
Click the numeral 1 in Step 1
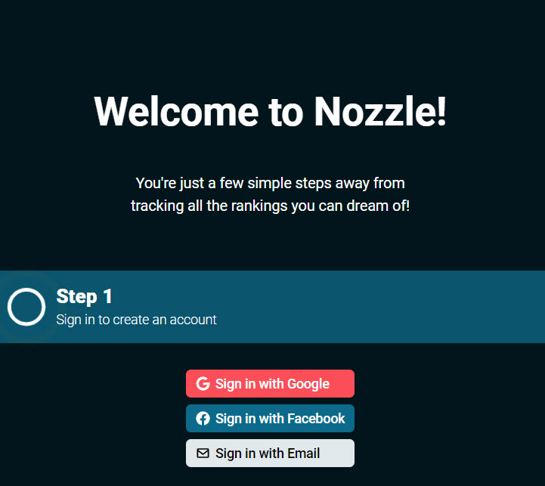107,296
